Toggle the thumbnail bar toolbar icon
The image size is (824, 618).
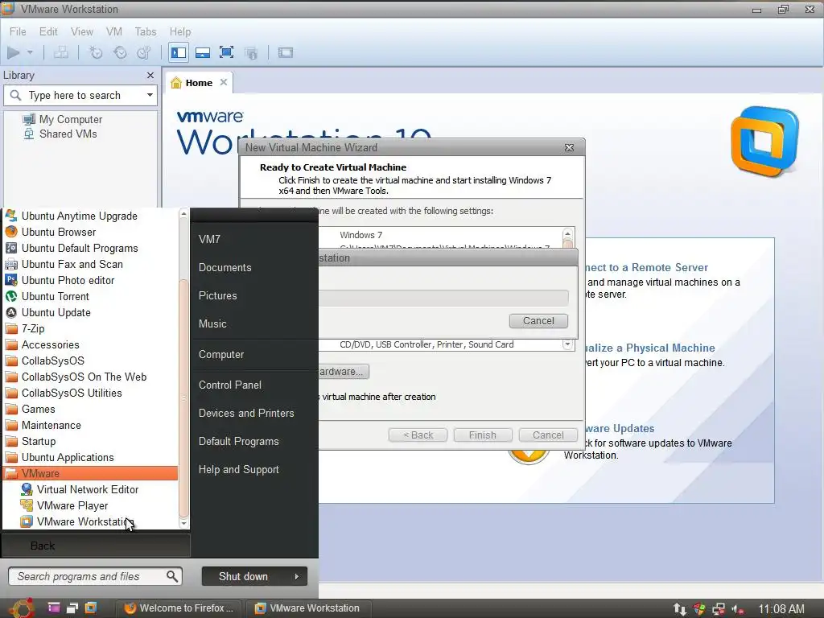pos(203,52)
